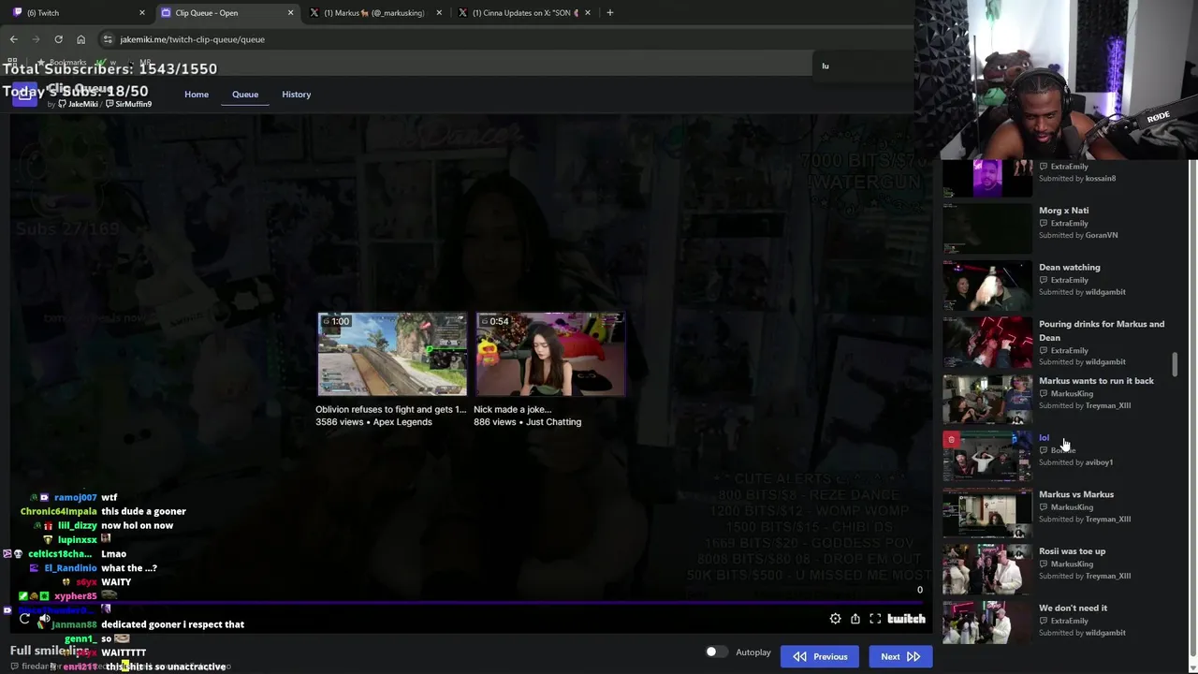Close the Cinna Updates X tab
Screen dimensions: 1198x674
click(x=587, y=13)
